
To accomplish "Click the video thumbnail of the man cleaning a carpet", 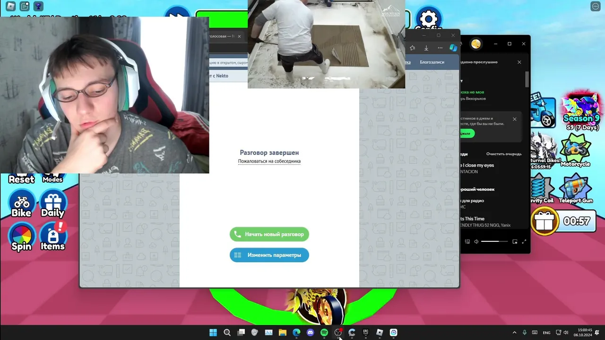I will pyautogui.click(x=326, y=44).
